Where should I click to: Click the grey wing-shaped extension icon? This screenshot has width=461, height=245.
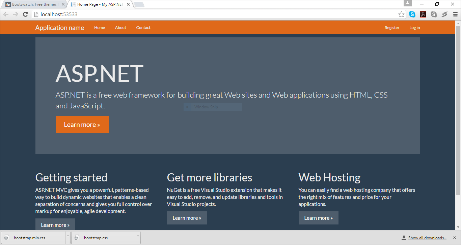[445, 14]
